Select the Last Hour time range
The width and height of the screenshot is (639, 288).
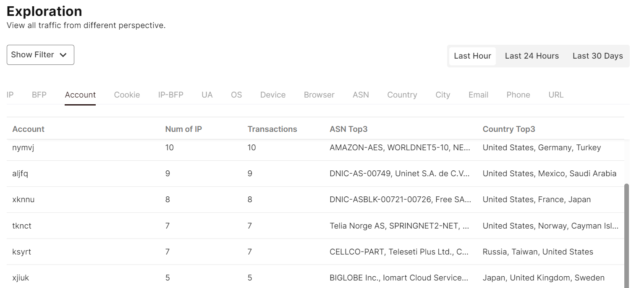[x=472, y=56]
